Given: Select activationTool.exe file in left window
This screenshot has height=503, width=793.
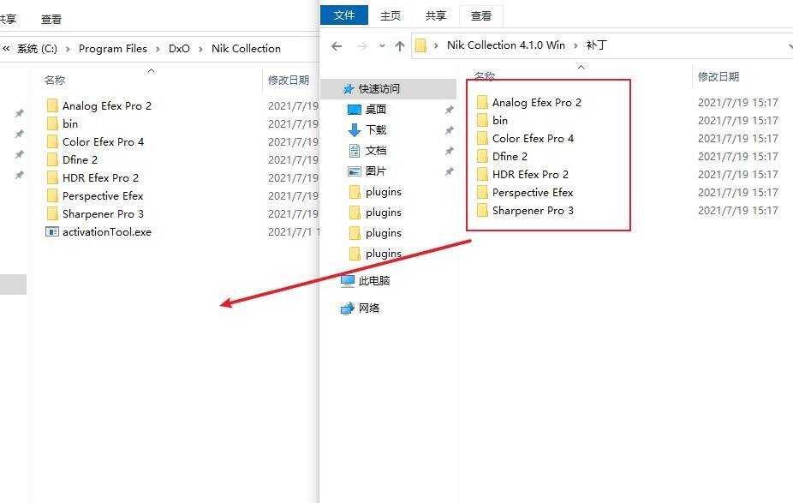Looking at the screenshot, I should (106, 231).
